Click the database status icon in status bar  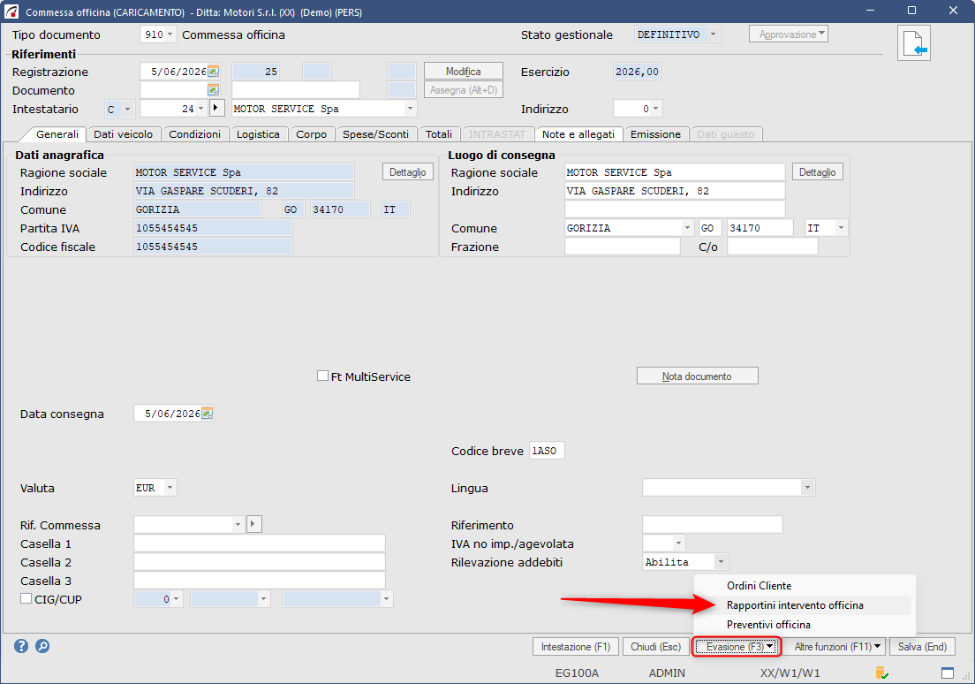click(881, 673)
